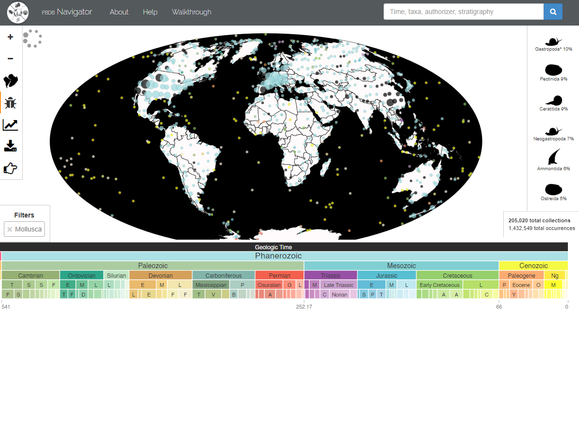Click the Phanerozoic eon bar
This screenshot has width=579, height=434.
[285, 256]
